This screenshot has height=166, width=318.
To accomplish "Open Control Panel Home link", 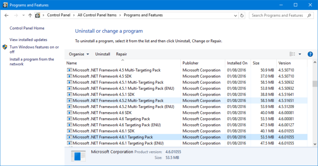I will tap(27, 28).
